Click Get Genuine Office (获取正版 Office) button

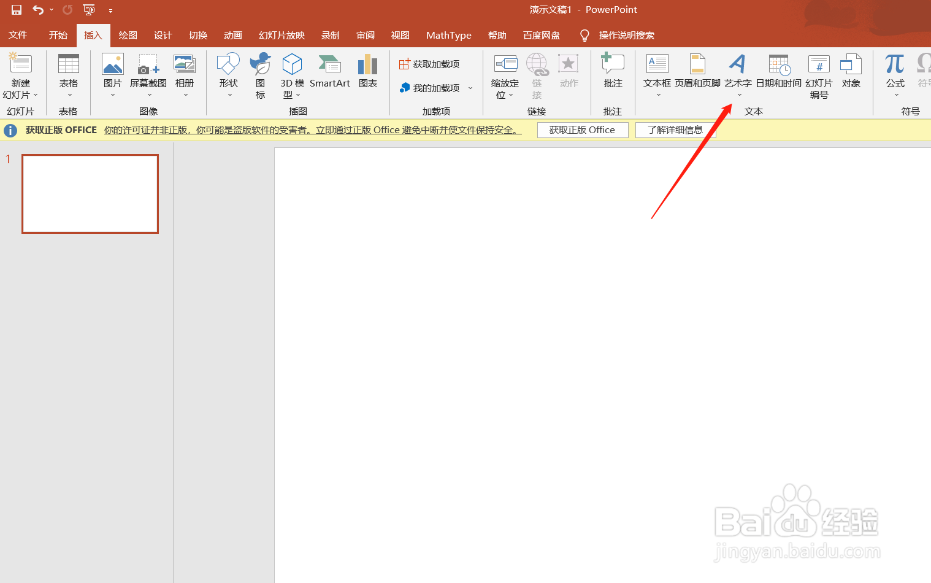pos(582,130)
